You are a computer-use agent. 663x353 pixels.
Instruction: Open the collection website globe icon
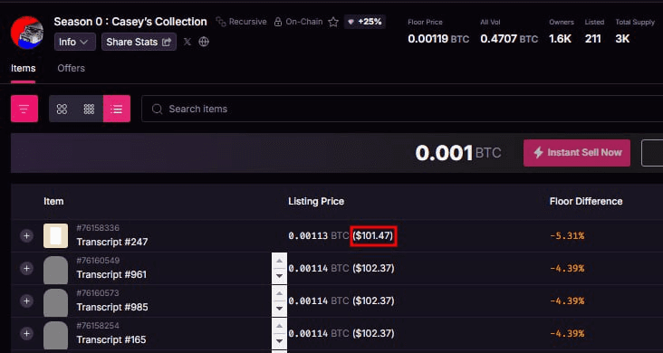pyautogui.click(x=204, y=42)
